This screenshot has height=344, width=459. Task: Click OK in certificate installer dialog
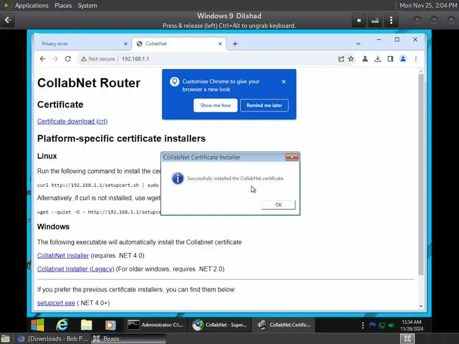coord(278,205)
